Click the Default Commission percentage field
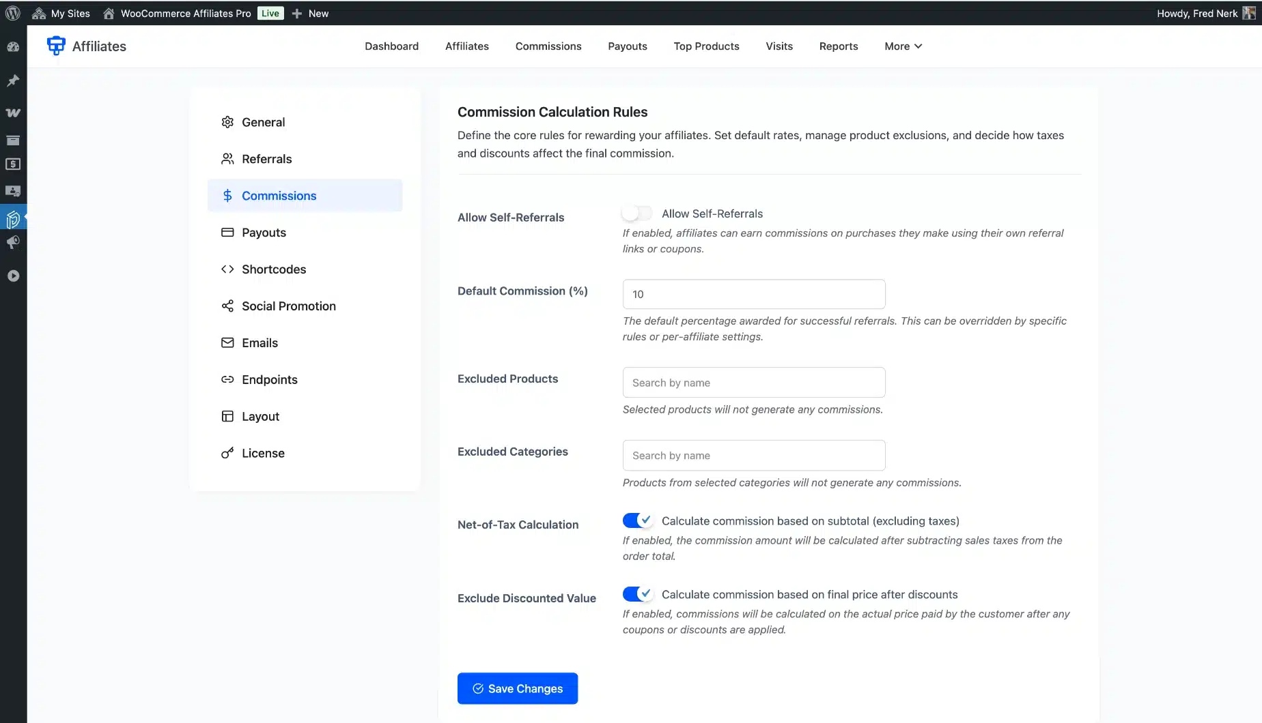1262x723 pixels. click(753, 294)
